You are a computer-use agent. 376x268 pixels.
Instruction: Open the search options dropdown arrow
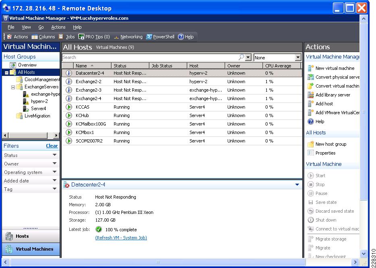point(248,57)
